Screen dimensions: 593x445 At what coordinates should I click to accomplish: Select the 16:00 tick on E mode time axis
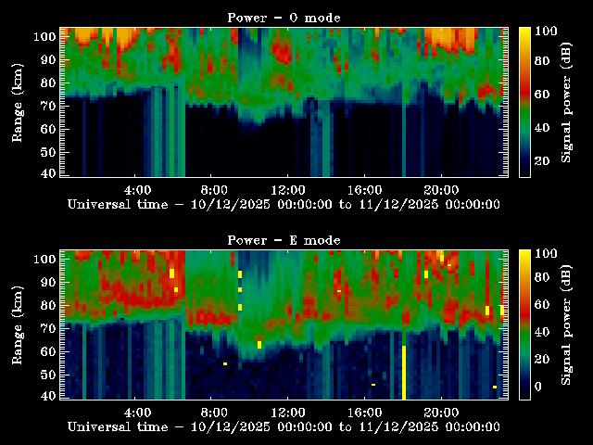click(x=364, y=399)
